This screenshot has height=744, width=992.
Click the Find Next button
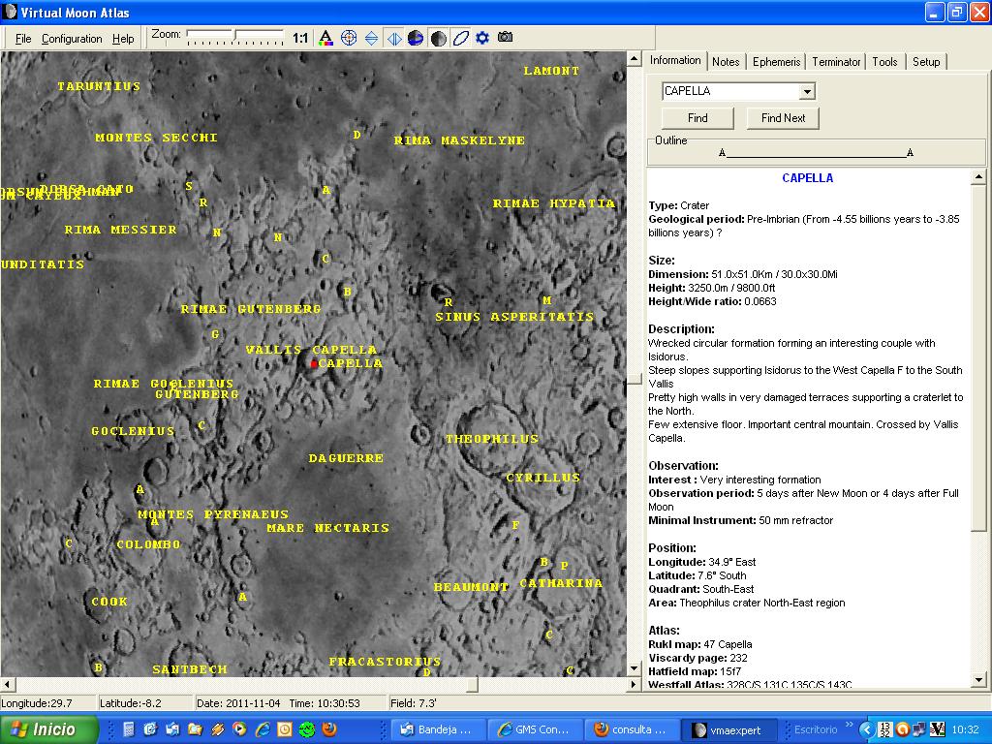click(x=783, y=118)
